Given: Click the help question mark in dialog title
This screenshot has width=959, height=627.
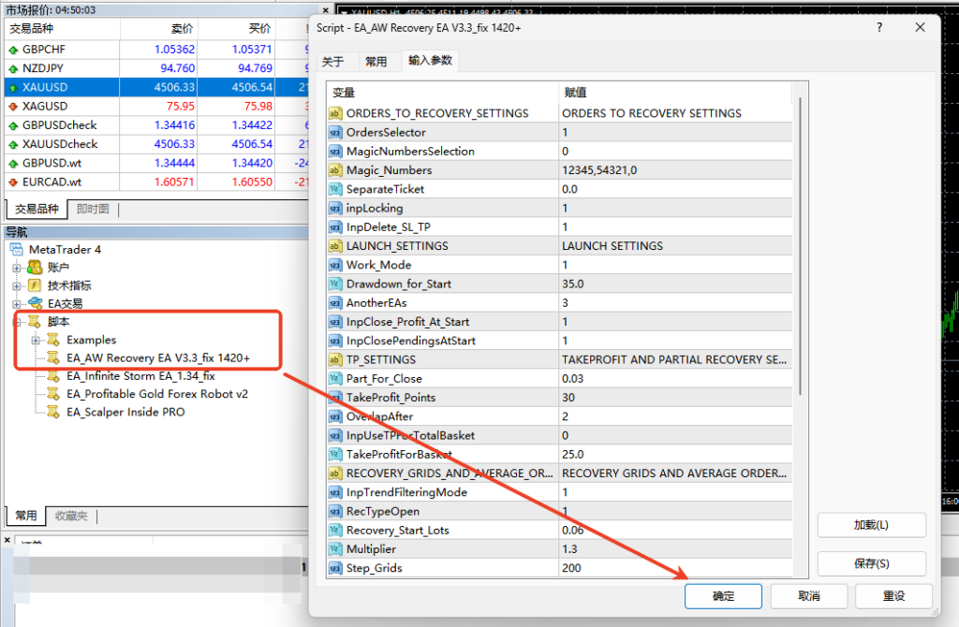Looking at the screenshot, I should [x=879, y=27].
